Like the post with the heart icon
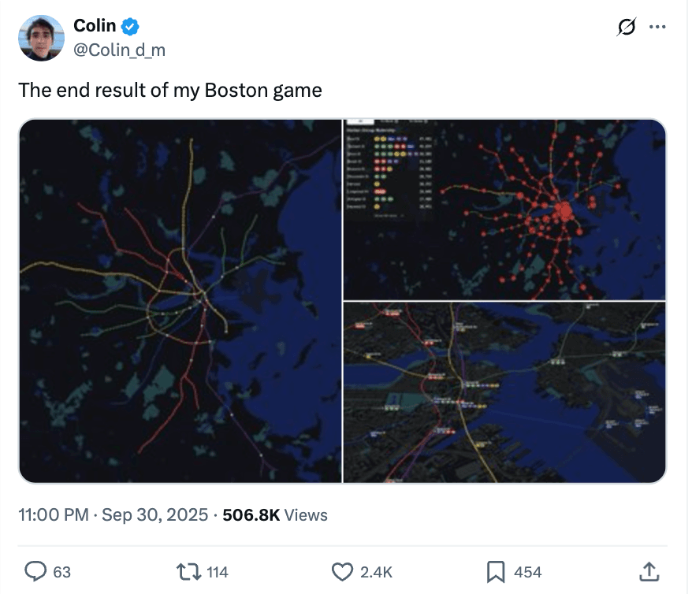Image resolution: width=692 pixels, height=594 pixels. [x=342, y=572]
